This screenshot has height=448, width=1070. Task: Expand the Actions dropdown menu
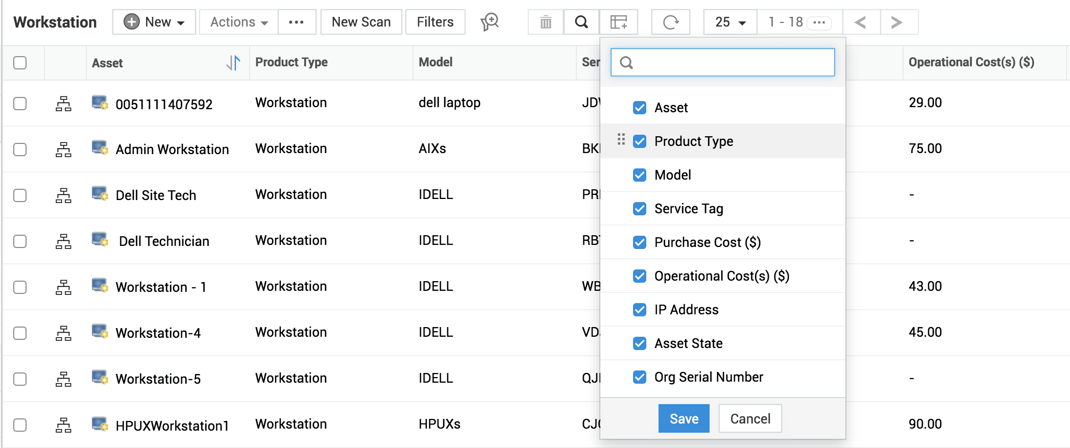point(238,22)
